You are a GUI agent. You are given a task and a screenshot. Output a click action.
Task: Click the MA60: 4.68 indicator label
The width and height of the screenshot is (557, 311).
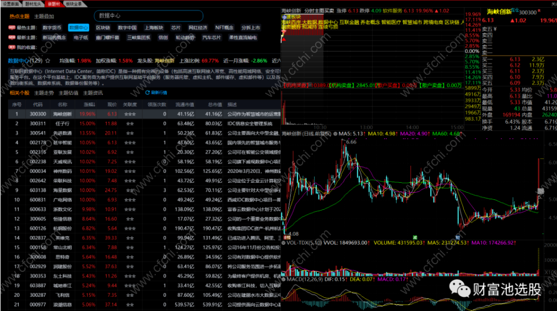point(446,134)
